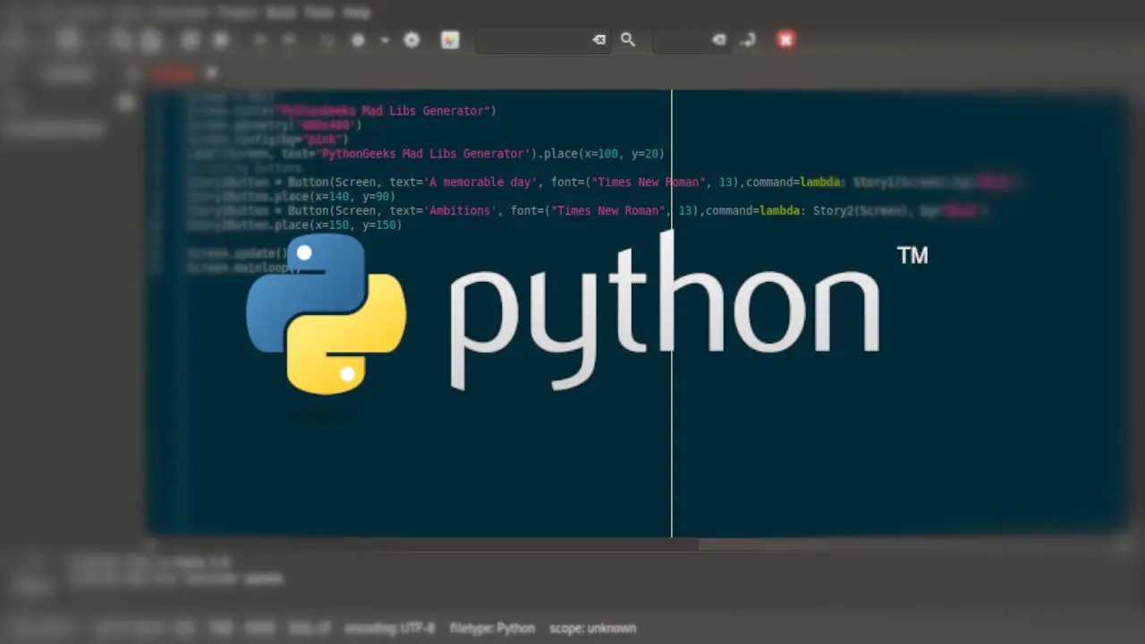Save the current file
The width and height of the screenshot is (1145, 644).
tap(119, 39)
